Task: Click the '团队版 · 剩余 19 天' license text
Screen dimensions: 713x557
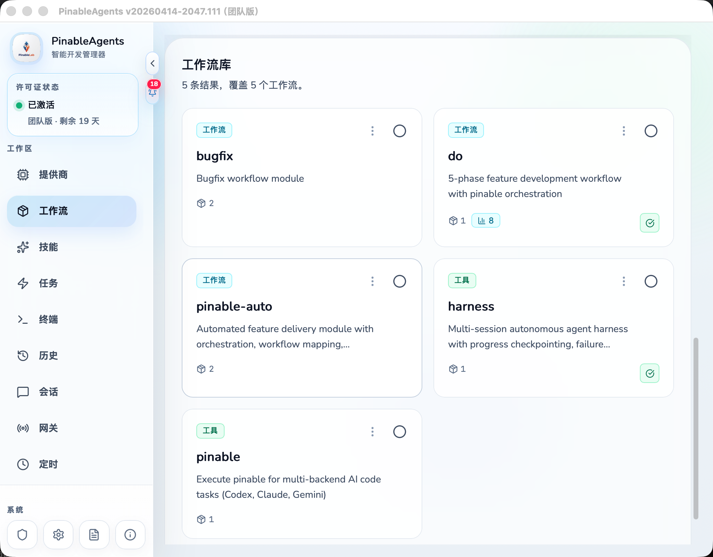Action: coord(64,121)
